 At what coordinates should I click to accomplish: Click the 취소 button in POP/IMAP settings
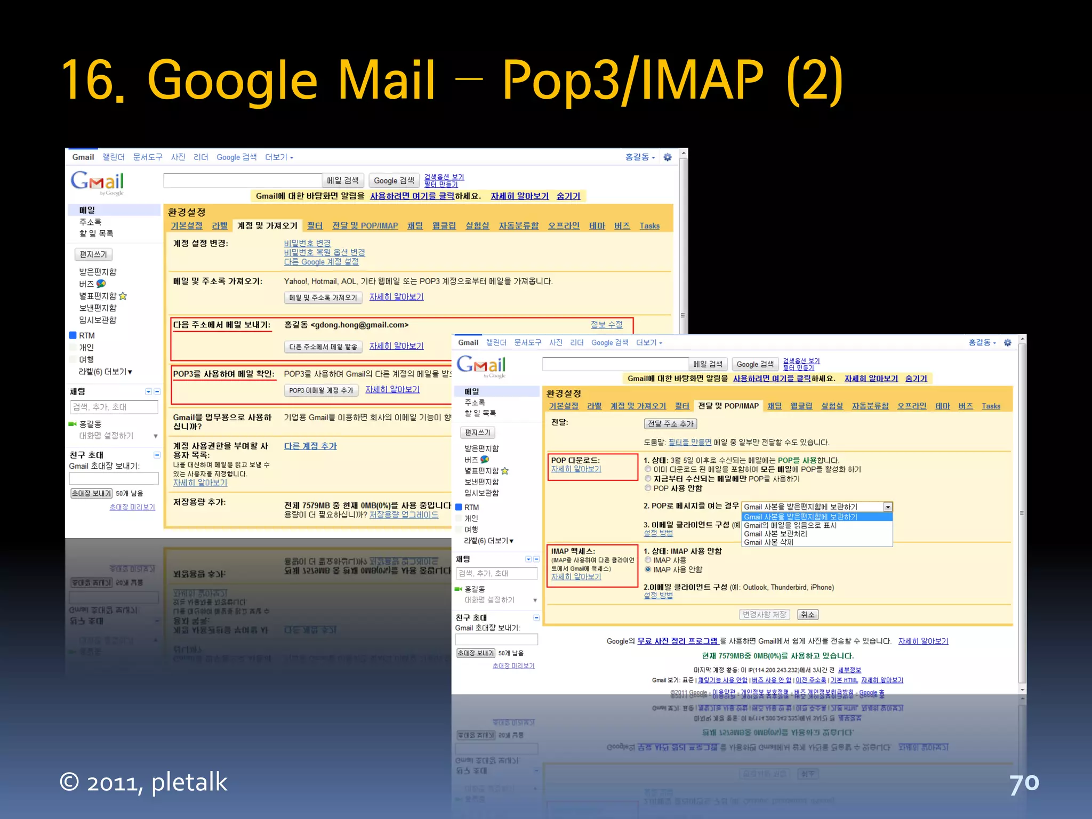(808, 615)
